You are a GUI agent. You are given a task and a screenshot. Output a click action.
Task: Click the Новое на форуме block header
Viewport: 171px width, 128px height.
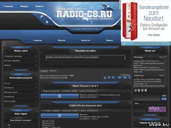pyautogui.click(x=150, y=123)
